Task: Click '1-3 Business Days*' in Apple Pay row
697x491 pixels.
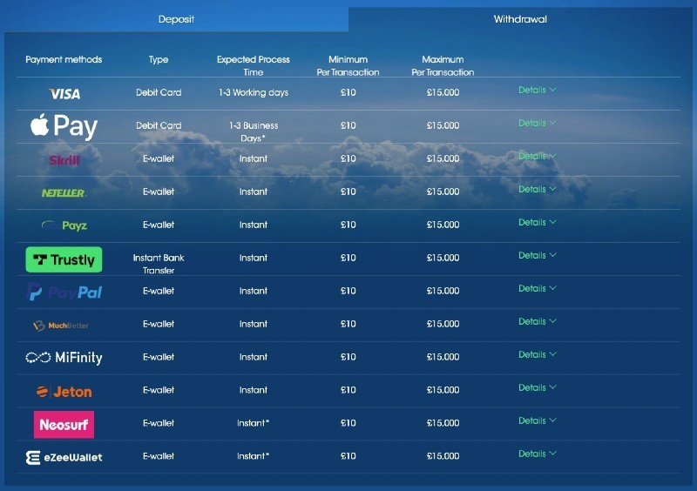Action: click(254, 132)
